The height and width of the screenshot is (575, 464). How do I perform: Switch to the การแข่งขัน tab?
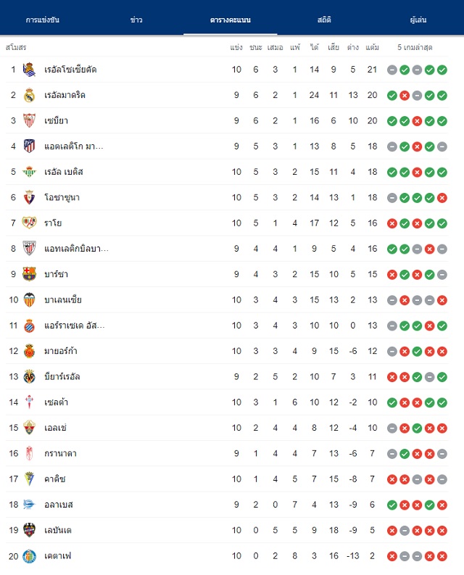(x=43, y=20)
